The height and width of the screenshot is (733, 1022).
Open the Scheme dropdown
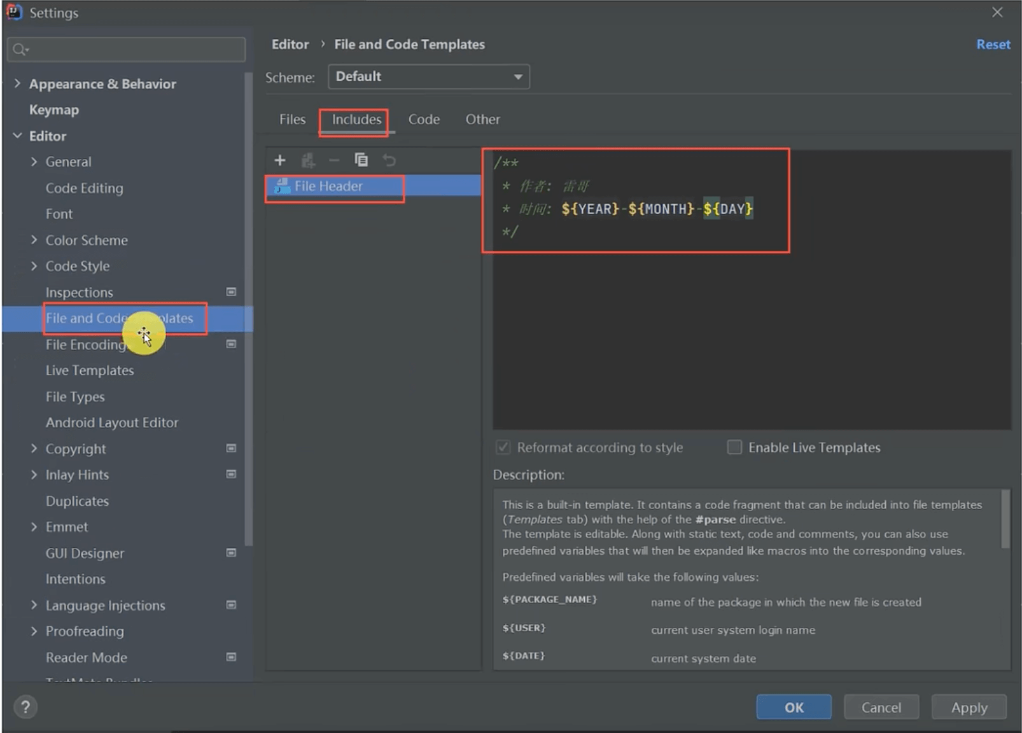tap(428, 77)
